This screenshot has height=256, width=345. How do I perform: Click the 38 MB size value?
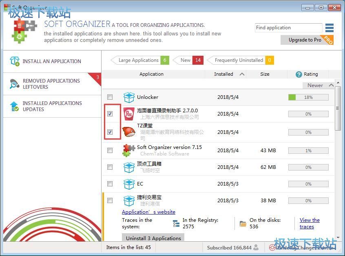coord(268,201)
